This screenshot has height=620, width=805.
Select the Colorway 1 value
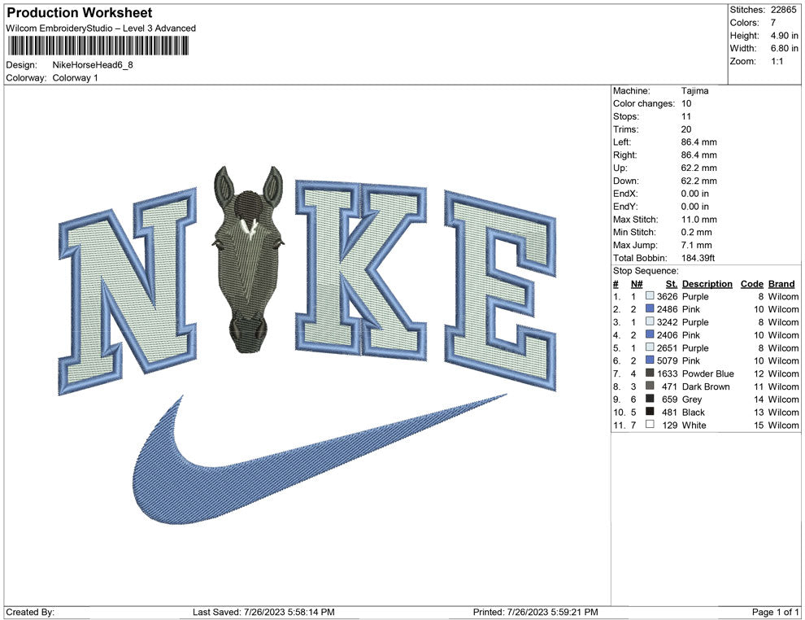click(75, 77)
